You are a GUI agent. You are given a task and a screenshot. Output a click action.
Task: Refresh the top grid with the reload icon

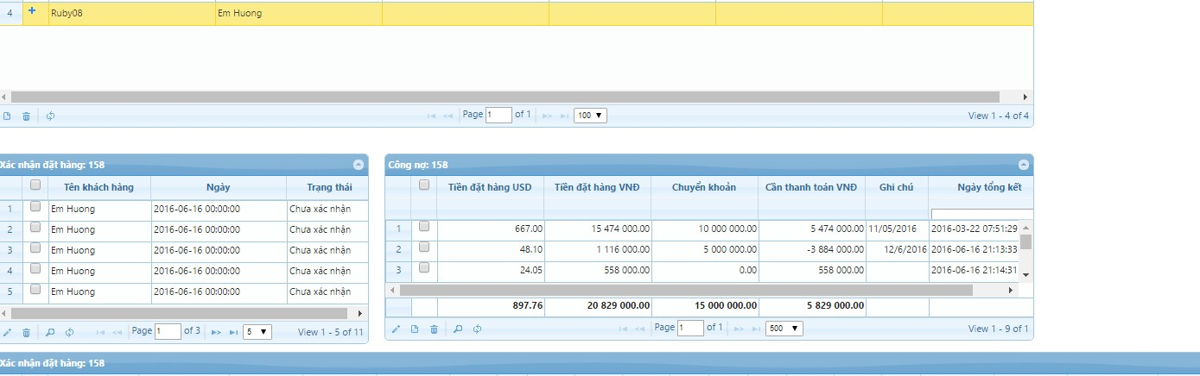coord(50,116)
